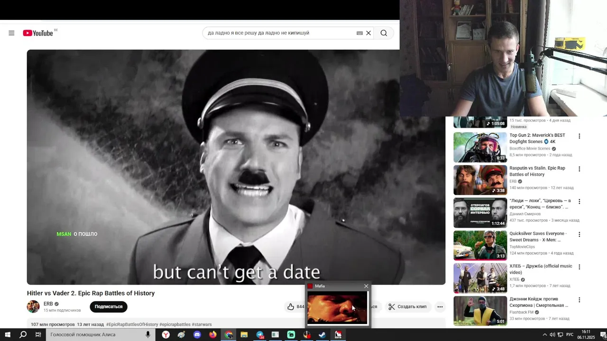Open Task View on taskbar
The height and width of the screenshot is (341, 607).
click(38, 335)
